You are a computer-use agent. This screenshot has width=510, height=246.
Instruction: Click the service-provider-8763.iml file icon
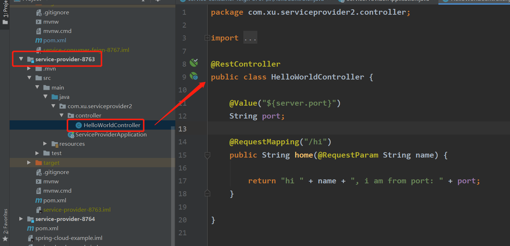39,210
